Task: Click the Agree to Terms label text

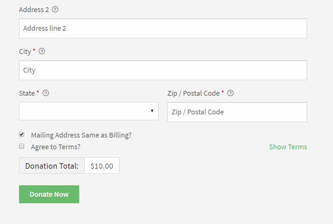Action: pos(55,147)
